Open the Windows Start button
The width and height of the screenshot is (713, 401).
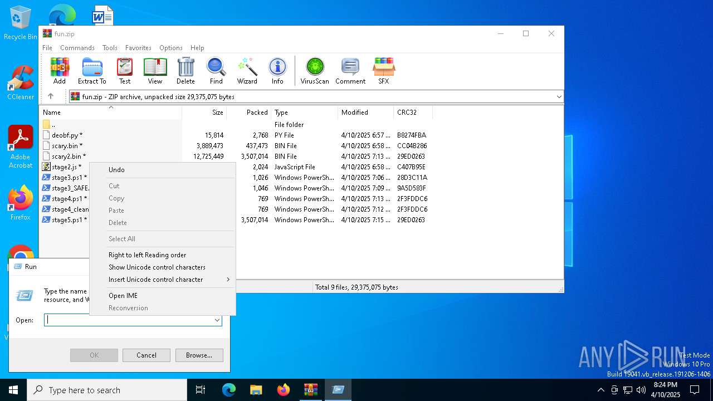[13, 390]
